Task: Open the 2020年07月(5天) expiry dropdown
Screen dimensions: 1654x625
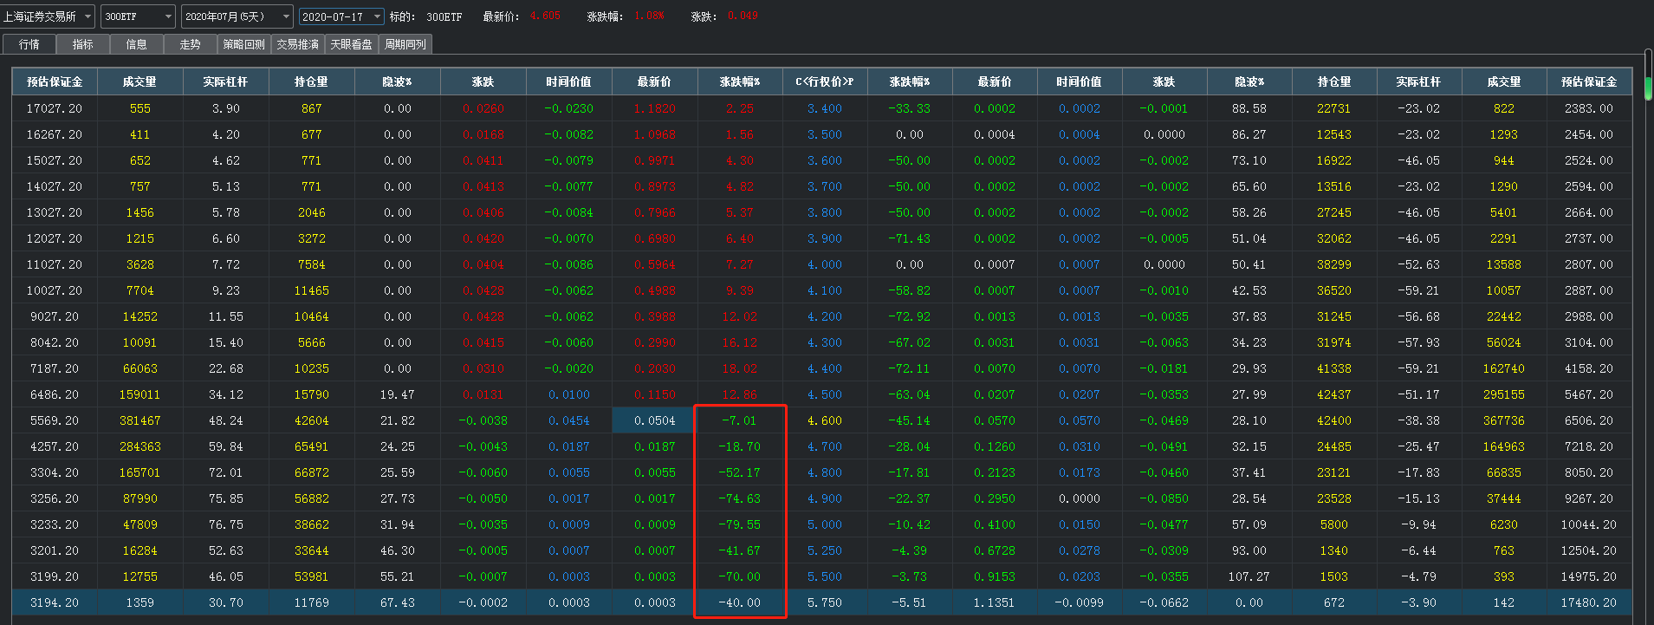Action: pos(237,16)
